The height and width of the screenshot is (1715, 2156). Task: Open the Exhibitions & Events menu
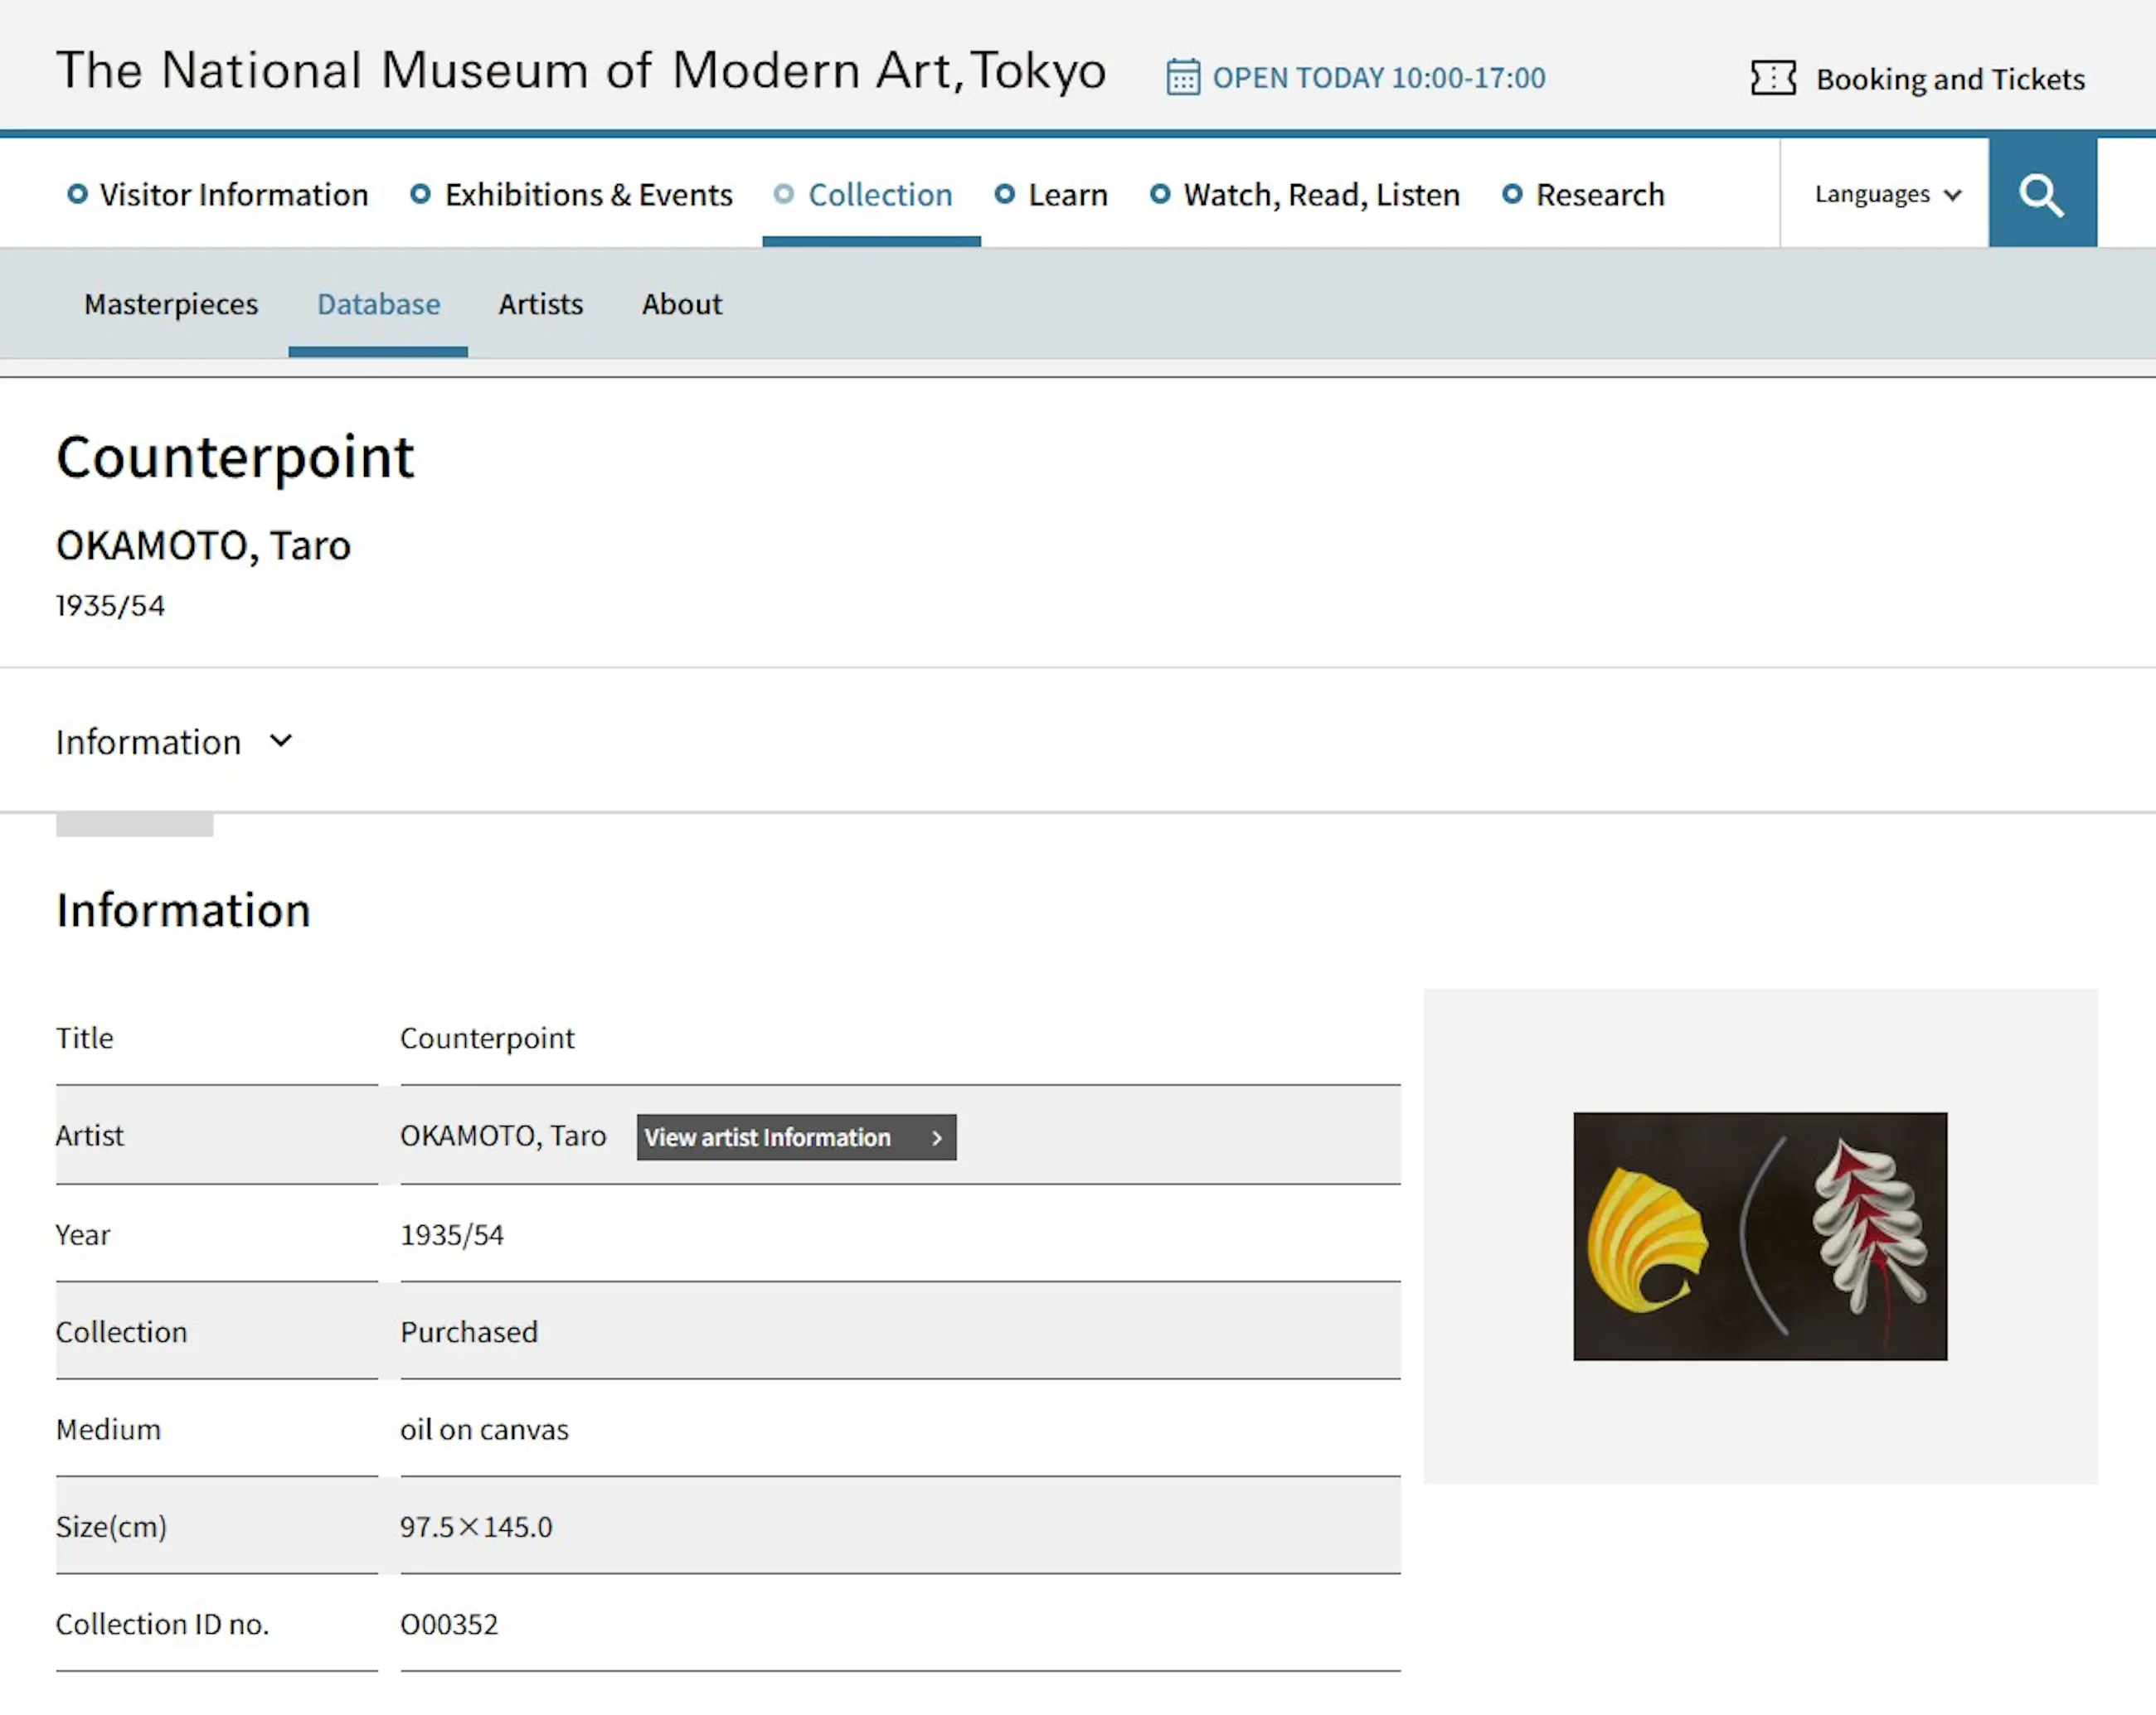[x=588, y=194]
